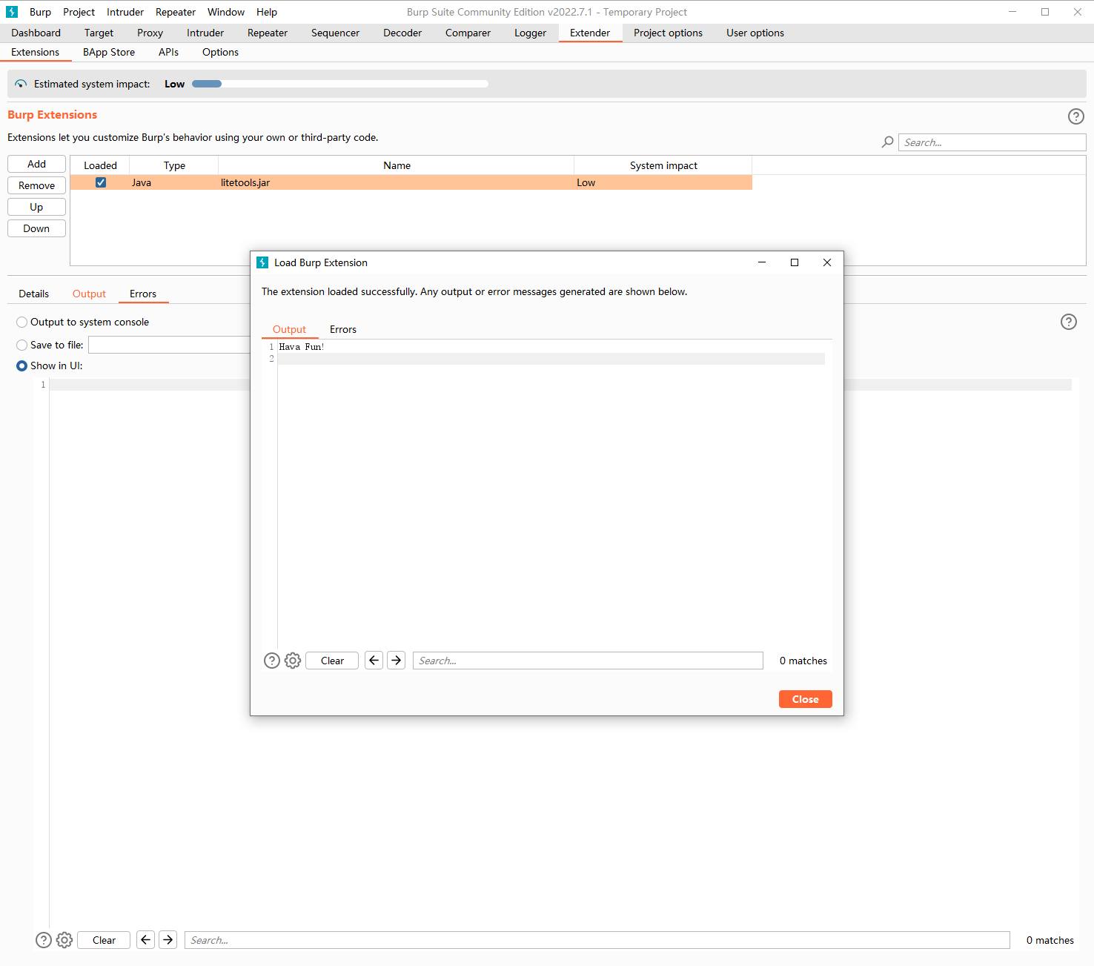
Task: Go to next match in bottom search
Action: click(168, 940)
